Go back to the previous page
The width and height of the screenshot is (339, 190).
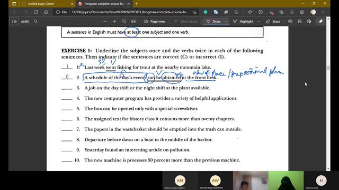[15, 12]
